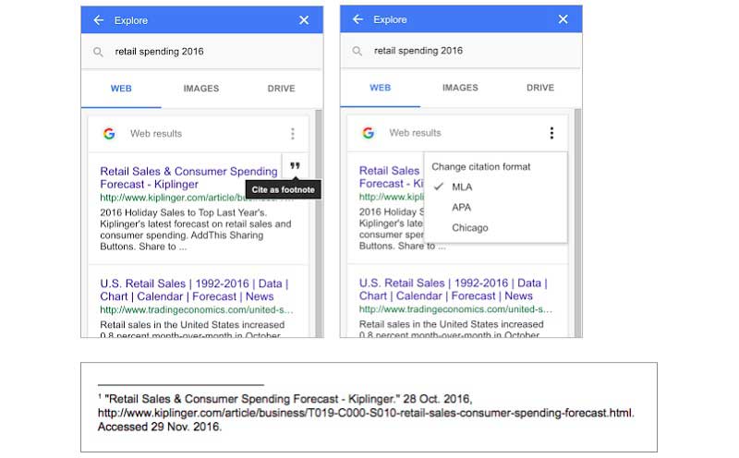Viewport: 739px width, 458px height.
Task: Close the right Explore panel
Action: [x=563, y=19]
